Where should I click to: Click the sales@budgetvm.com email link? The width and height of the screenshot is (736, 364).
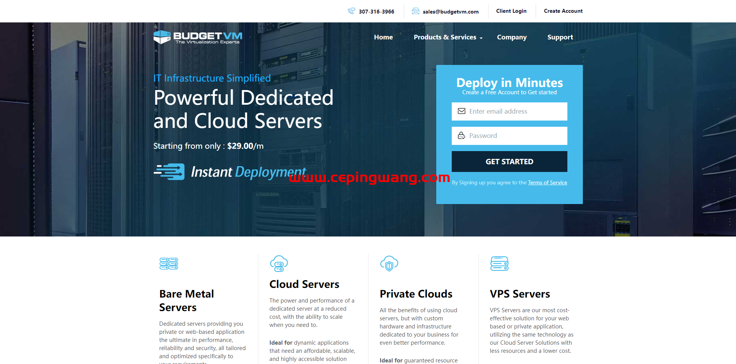[451, 12]
